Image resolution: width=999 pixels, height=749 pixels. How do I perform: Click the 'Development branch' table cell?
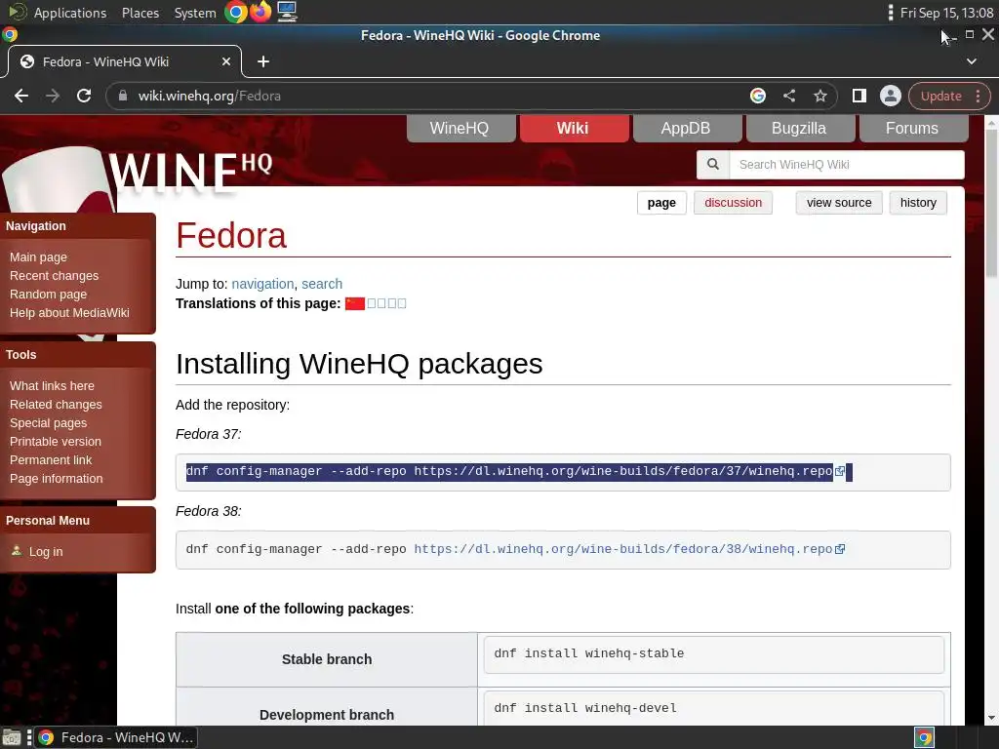pos(327,707)
